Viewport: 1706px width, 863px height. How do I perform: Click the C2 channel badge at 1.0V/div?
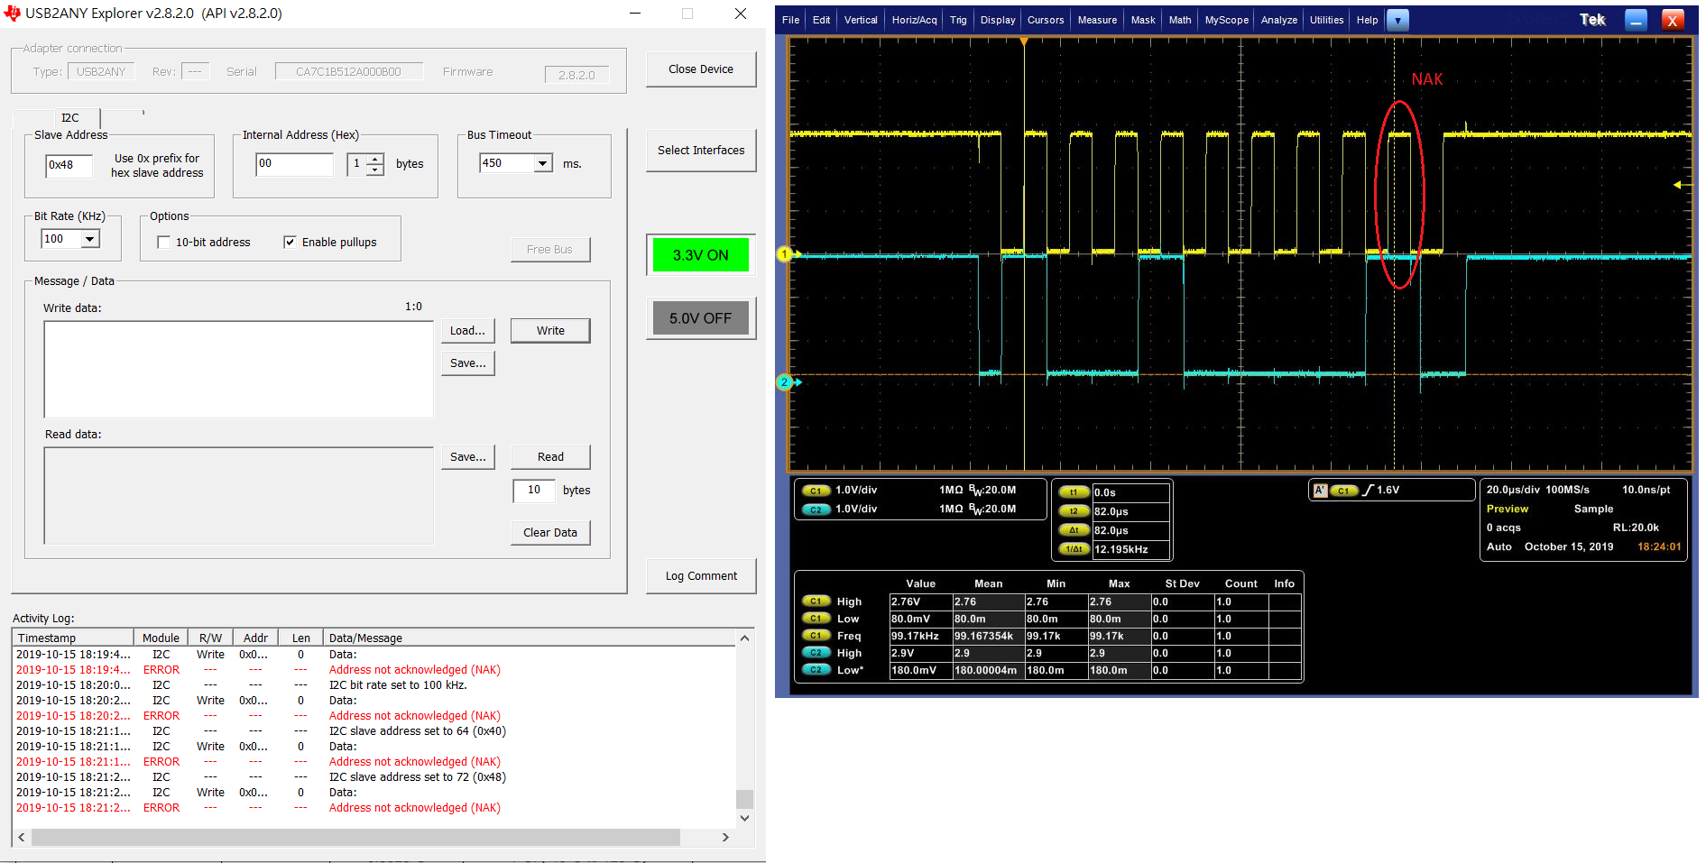point(816,510)
